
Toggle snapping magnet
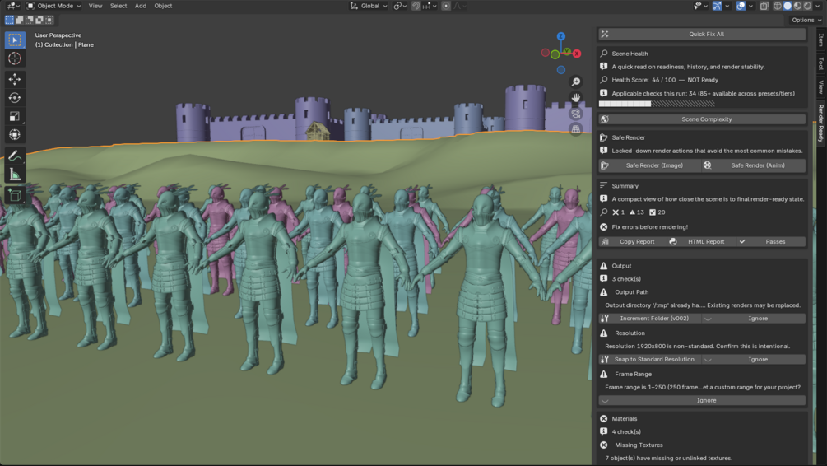point(416,6)
